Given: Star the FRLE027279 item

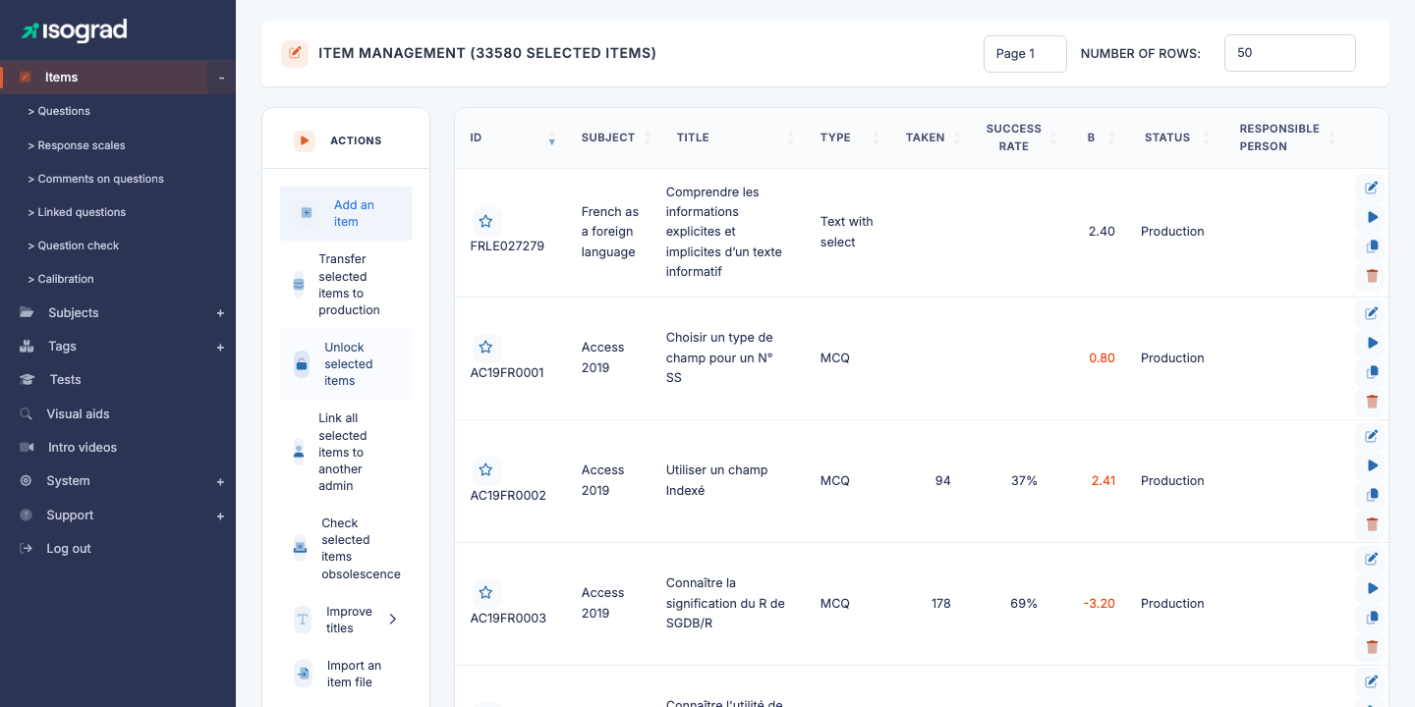Looking at the screenshot, I should (485, 222).
